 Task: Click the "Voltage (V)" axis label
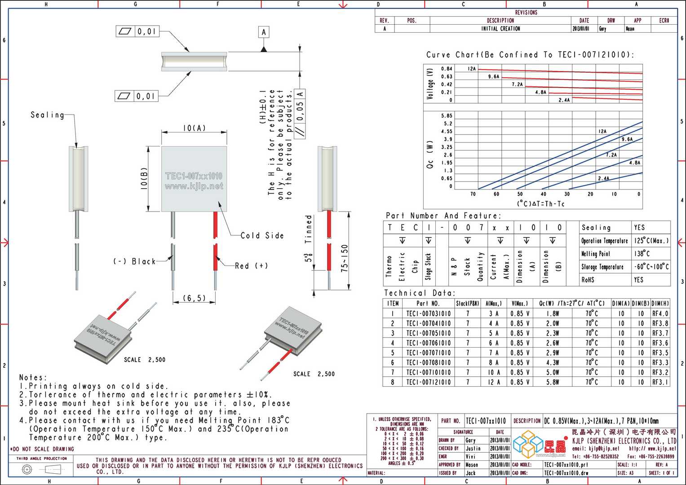tap(430, 84)
